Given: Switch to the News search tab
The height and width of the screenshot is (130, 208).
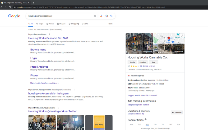Looking at the screenshot, I should pos(50,24).
